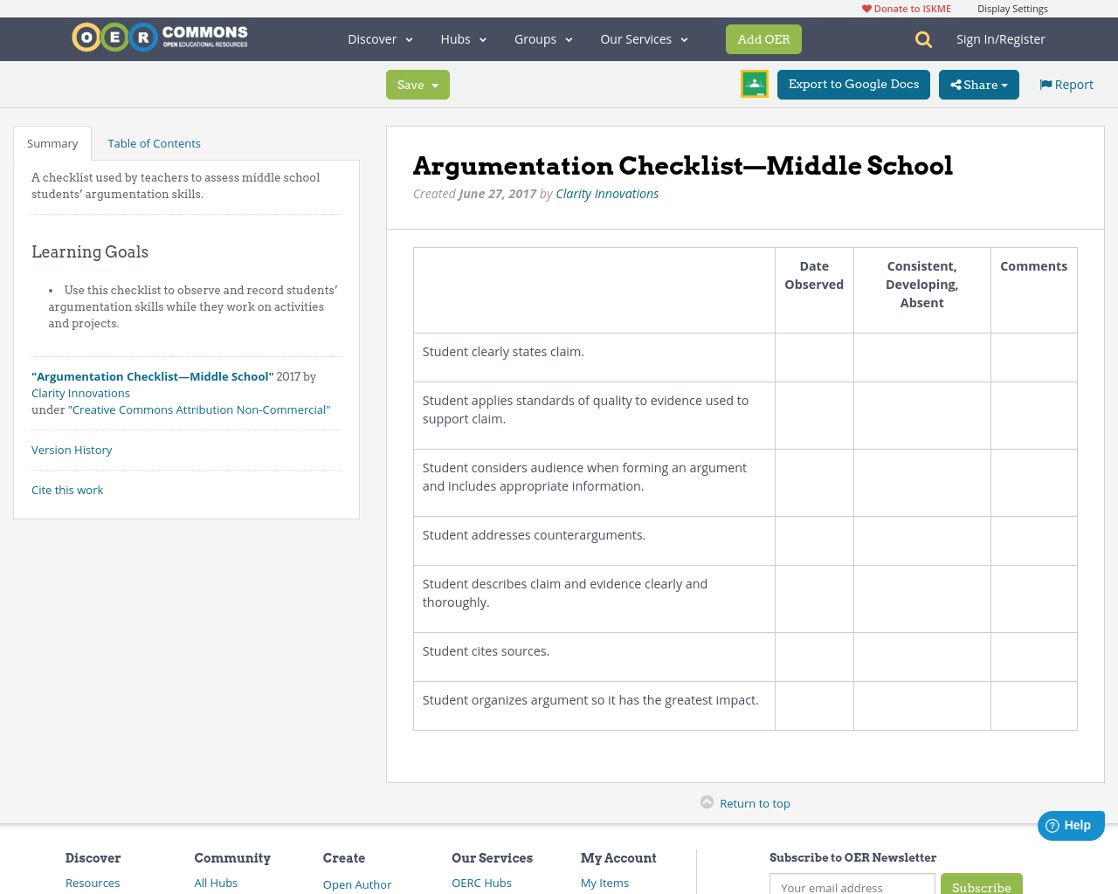The width and height of the screenshot is (1118, 894).
Task: Click the Export to Google Docs button
Action: click(x=853, y=84)
